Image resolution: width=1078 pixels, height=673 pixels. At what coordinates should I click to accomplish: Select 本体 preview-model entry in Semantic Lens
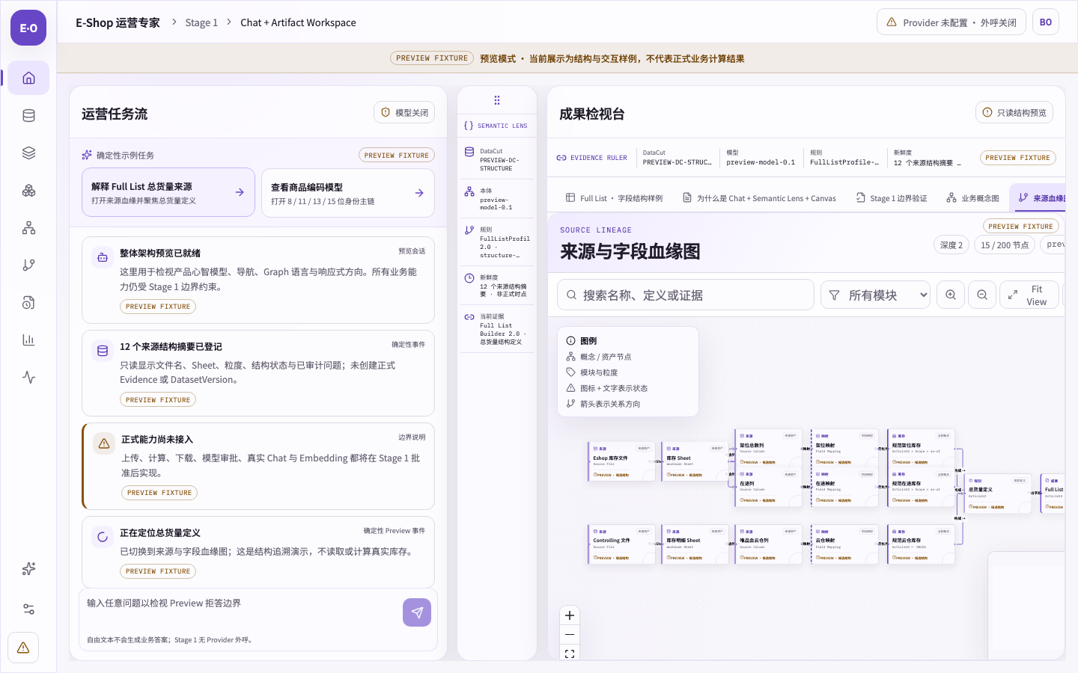(497, 199)
